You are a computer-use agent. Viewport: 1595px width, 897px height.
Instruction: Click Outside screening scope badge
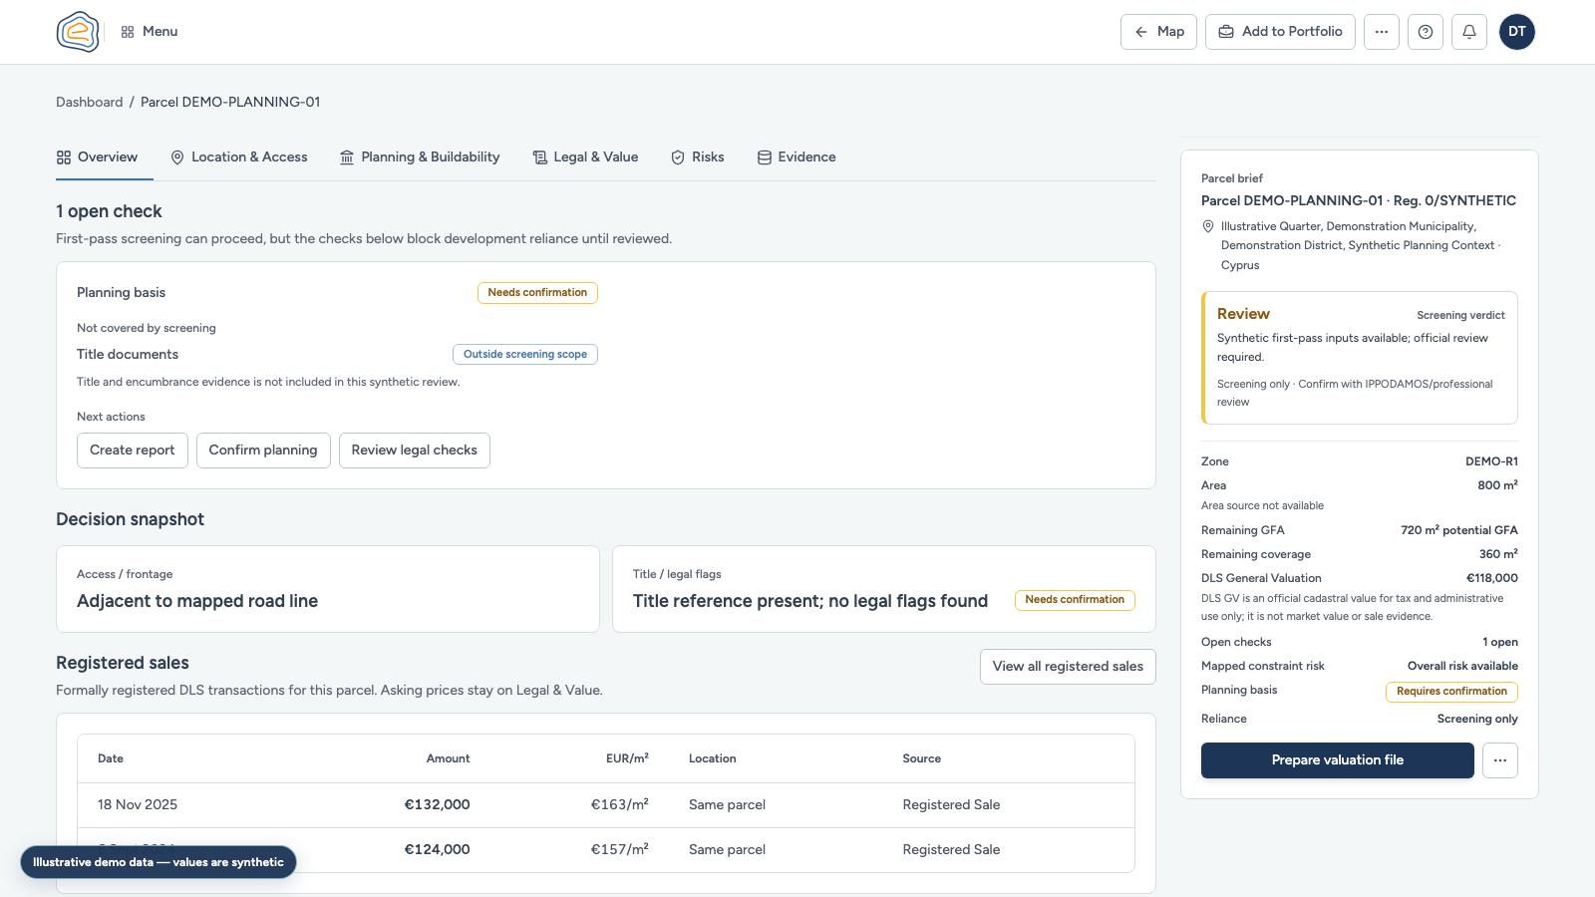click(525, 355)
